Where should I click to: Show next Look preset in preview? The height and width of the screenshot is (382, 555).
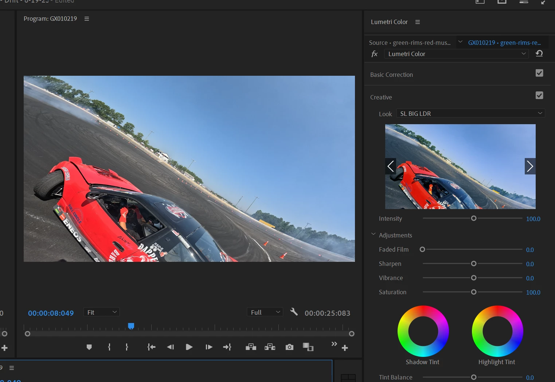[x=530, y=166]
